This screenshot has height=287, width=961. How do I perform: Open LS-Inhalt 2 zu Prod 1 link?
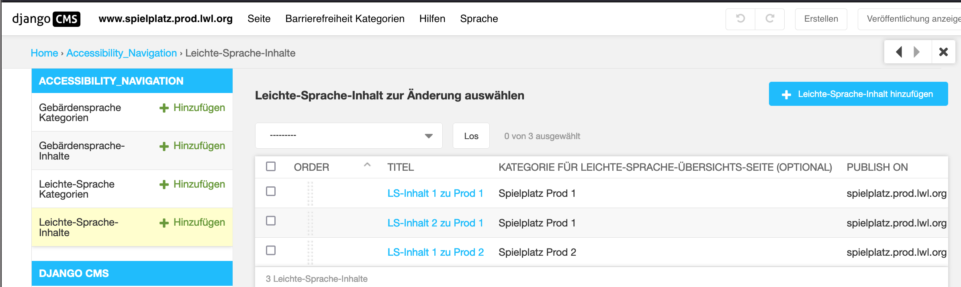tap(435, 223)
